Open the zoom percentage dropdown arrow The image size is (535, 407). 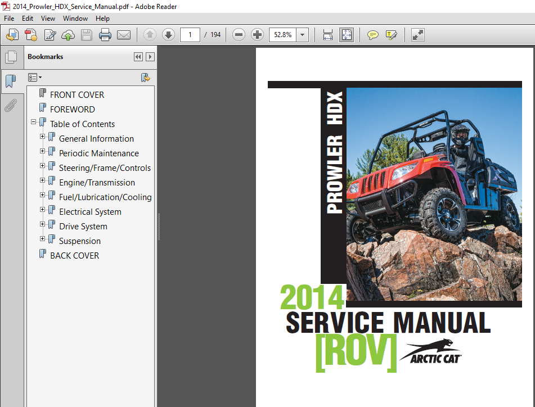[302, 35]
